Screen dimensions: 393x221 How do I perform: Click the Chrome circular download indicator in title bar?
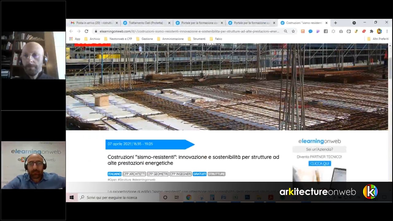354,23
